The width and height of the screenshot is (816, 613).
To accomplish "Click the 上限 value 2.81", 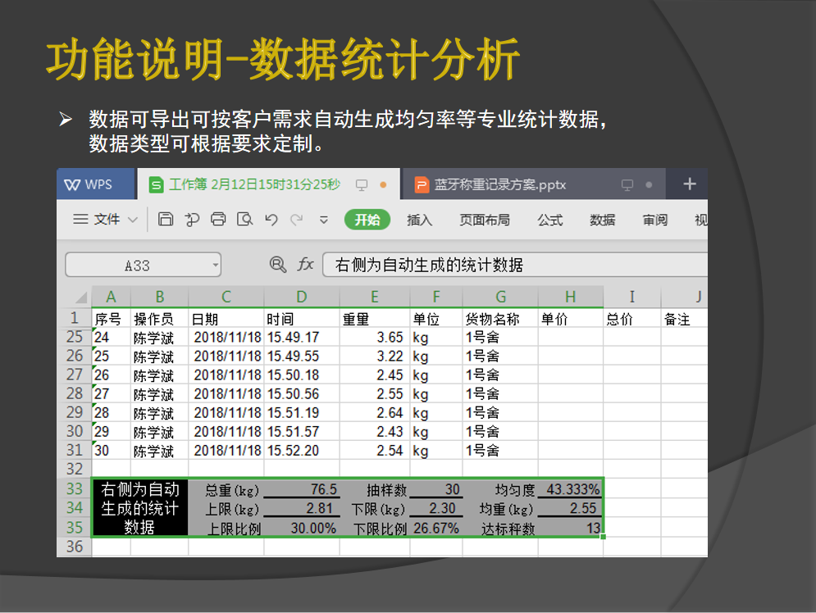I will tap(302, 508).
